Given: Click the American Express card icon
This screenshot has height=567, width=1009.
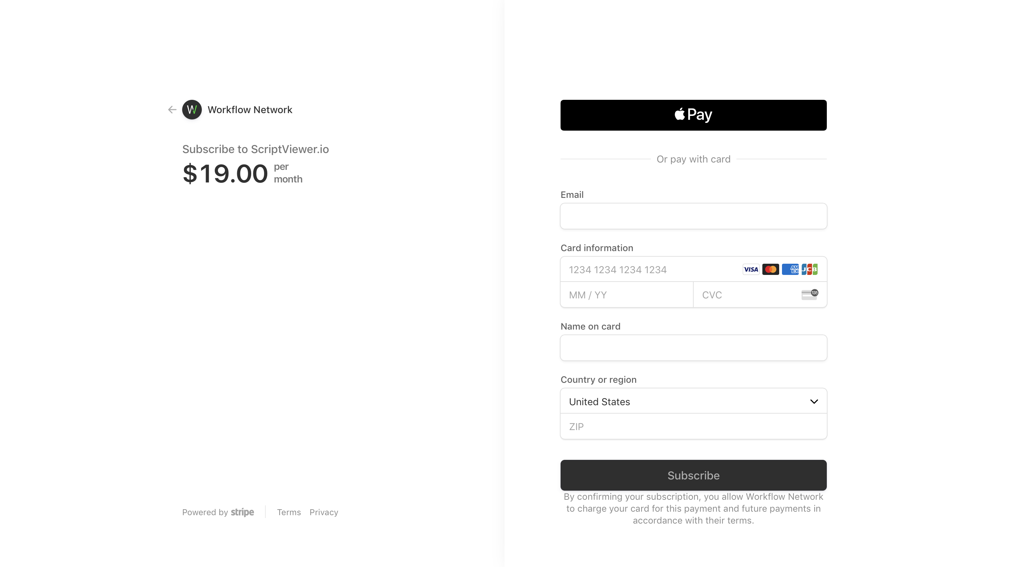Looking at the screenshot, I should pos(790,269).
